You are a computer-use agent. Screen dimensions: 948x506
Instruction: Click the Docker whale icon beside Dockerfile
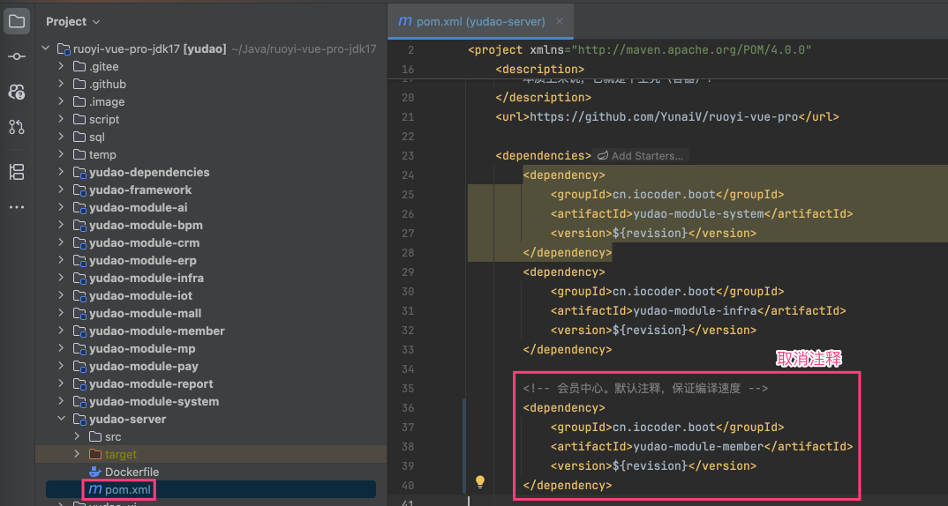pos(95,472)
